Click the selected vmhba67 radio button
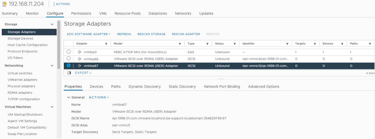This screenshot has height=139, width=375. (x=69, y=66)
